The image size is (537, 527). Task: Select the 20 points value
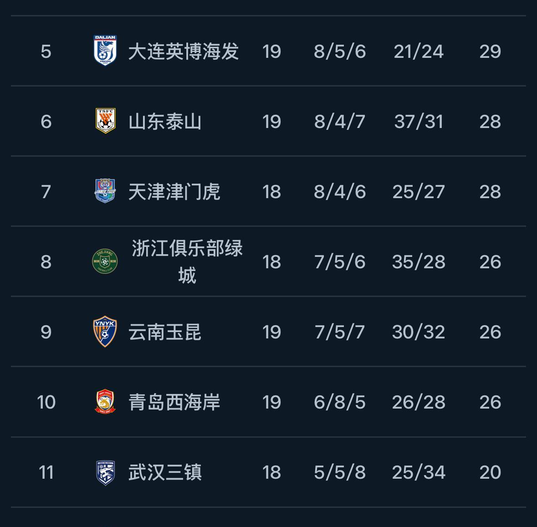pos(490,472)
